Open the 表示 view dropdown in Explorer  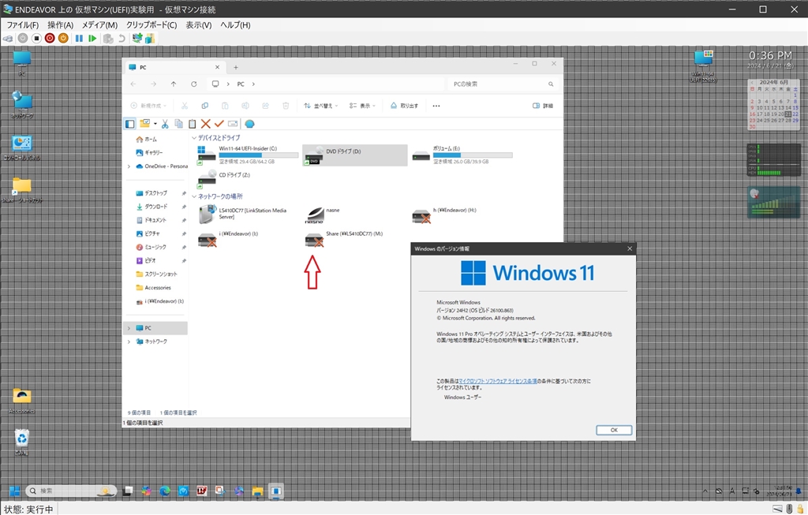click(362, 106)
